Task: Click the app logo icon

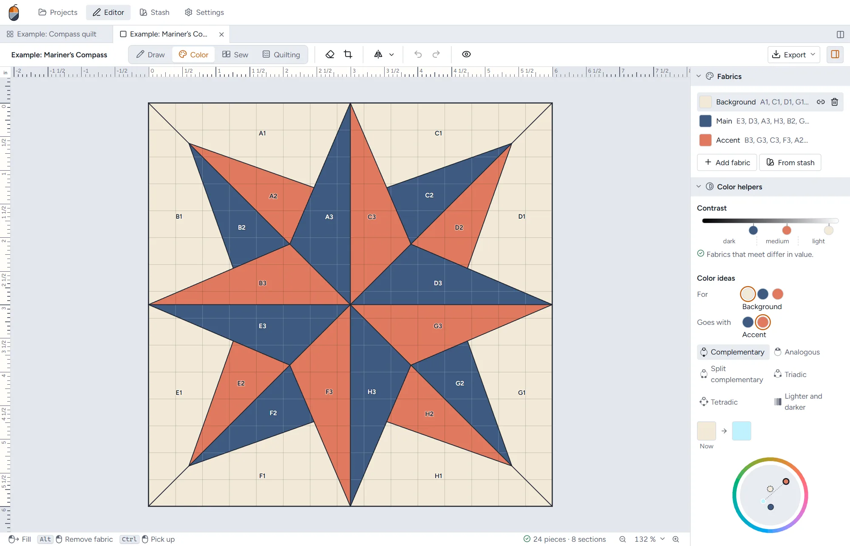Action: tap(14, 13)
